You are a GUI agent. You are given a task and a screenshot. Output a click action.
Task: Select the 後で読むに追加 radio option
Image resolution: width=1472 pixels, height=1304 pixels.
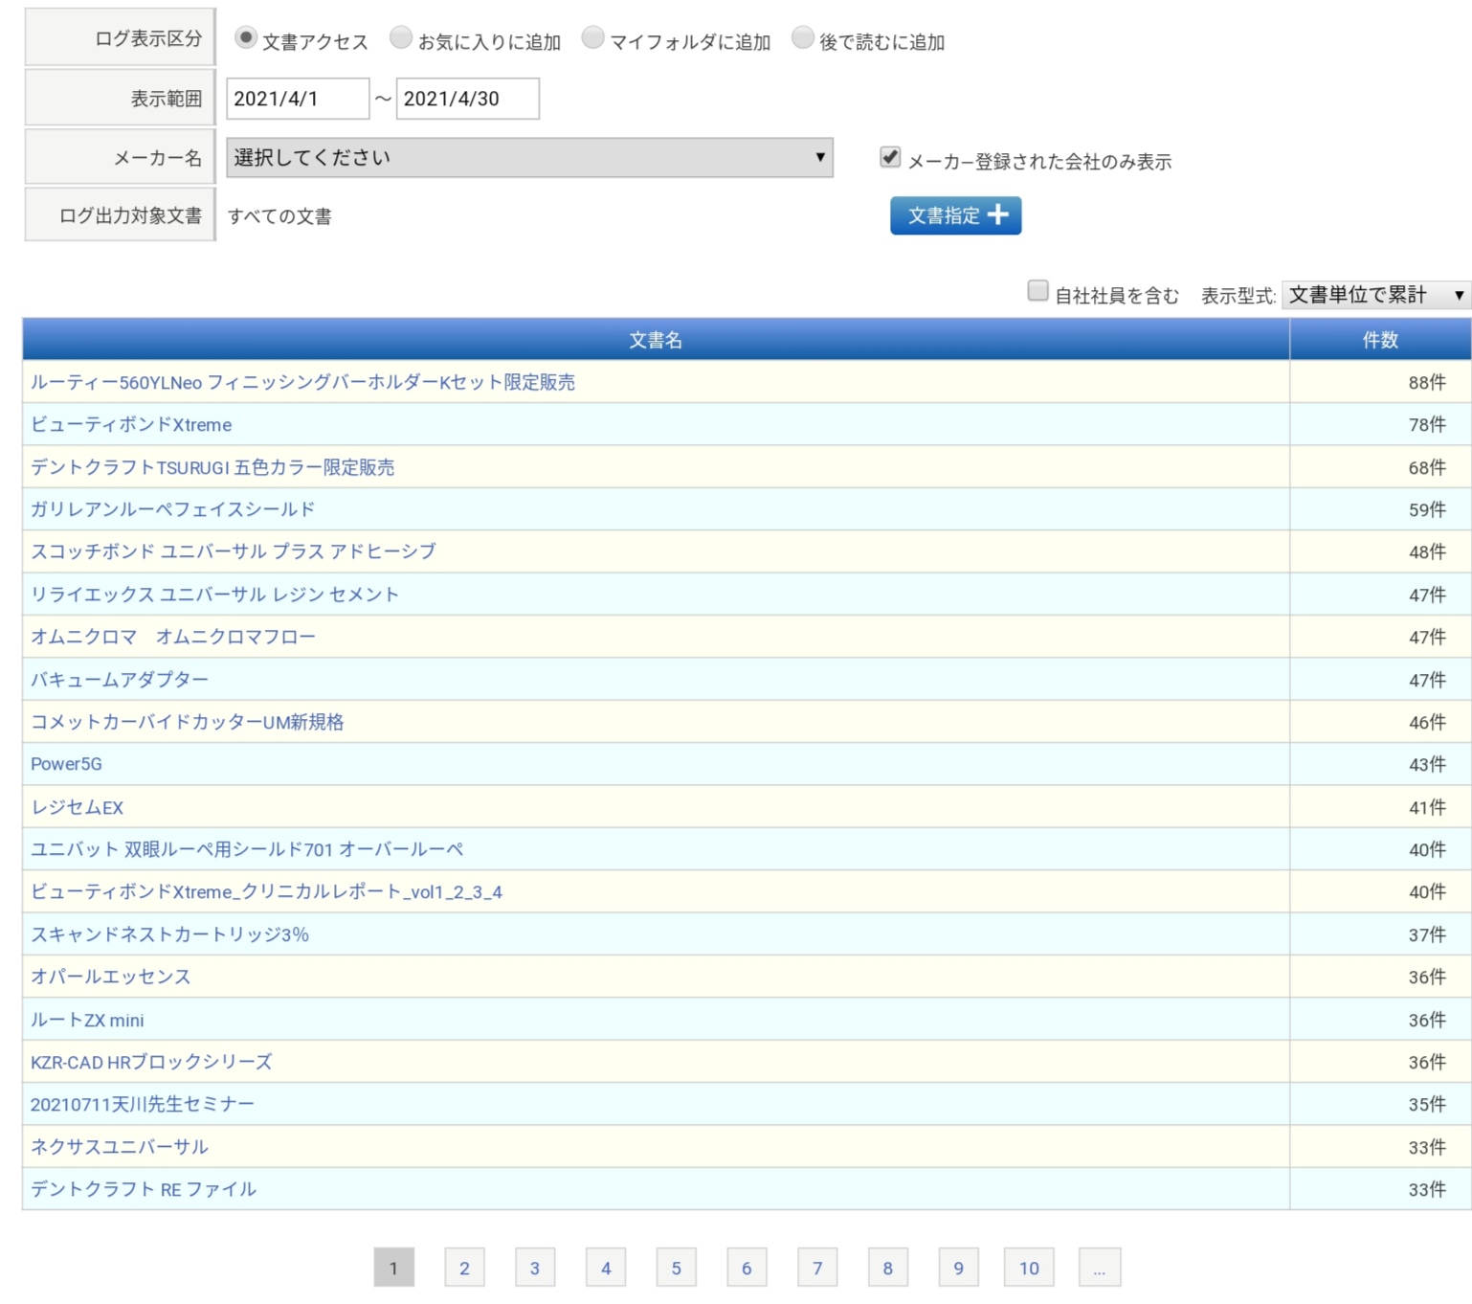pos(803,37)
